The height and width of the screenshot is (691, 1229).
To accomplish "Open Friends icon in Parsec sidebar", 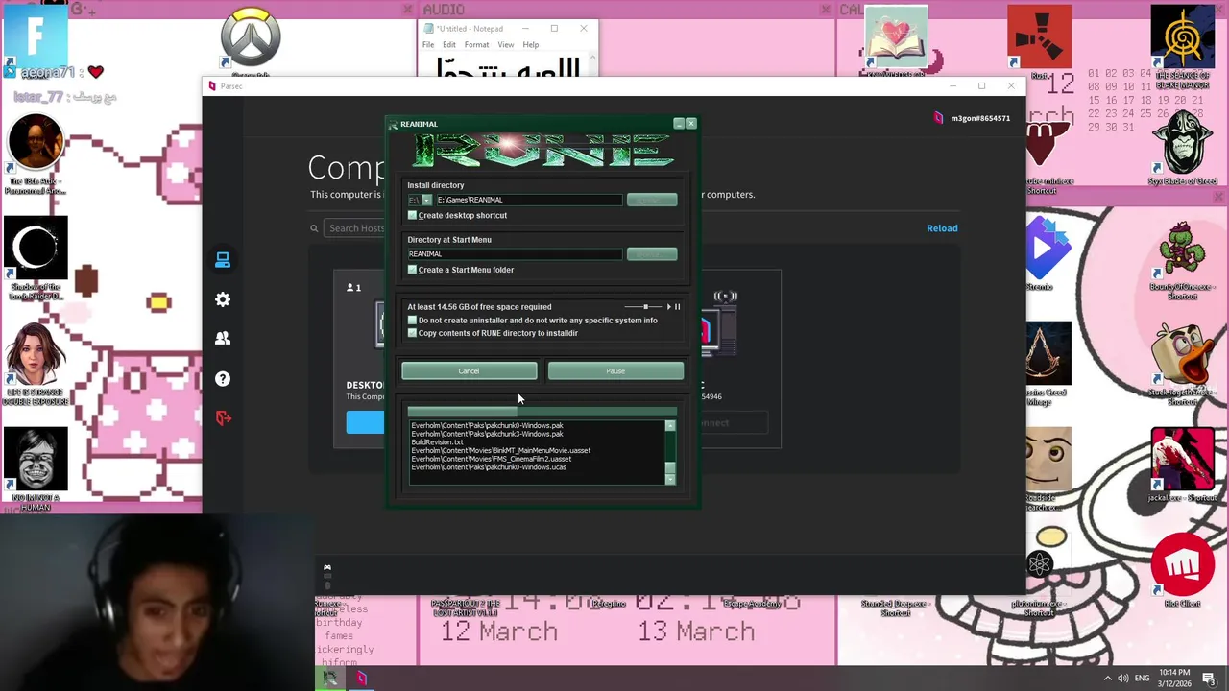I will point(223,339).
